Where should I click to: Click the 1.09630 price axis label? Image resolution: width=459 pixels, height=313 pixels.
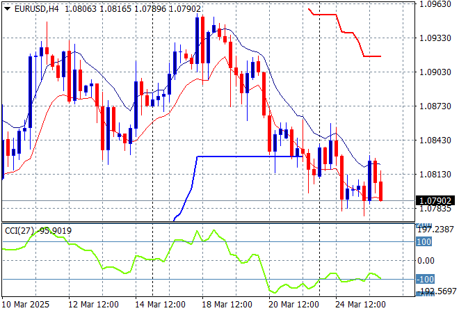click(435, 4)
